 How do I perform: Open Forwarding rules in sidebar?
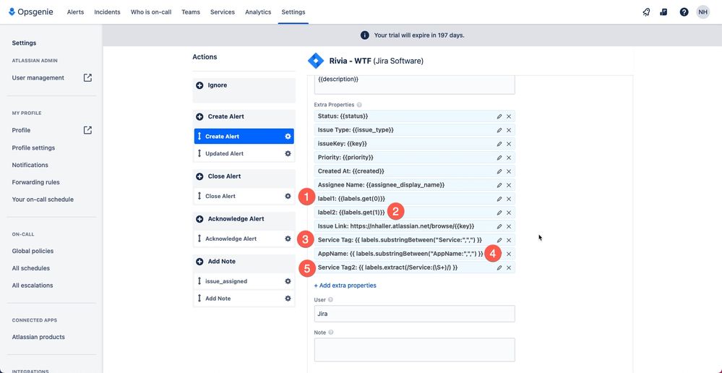tap(36, 182)
